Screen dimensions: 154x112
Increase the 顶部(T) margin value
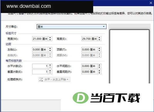tap(99, 48)
